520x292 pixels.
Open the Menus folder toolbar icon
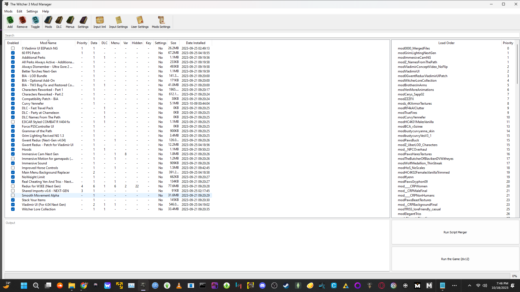click(x=70, y=22)
